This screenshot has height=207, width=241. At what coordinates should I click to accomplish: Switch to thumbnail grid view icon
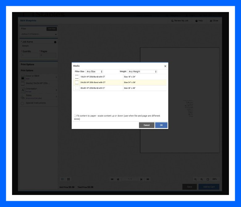point(69,179)
